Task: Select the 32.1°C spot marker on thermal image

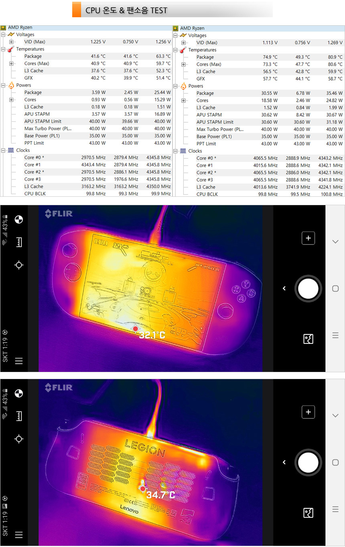Action: tap(136, 329)
